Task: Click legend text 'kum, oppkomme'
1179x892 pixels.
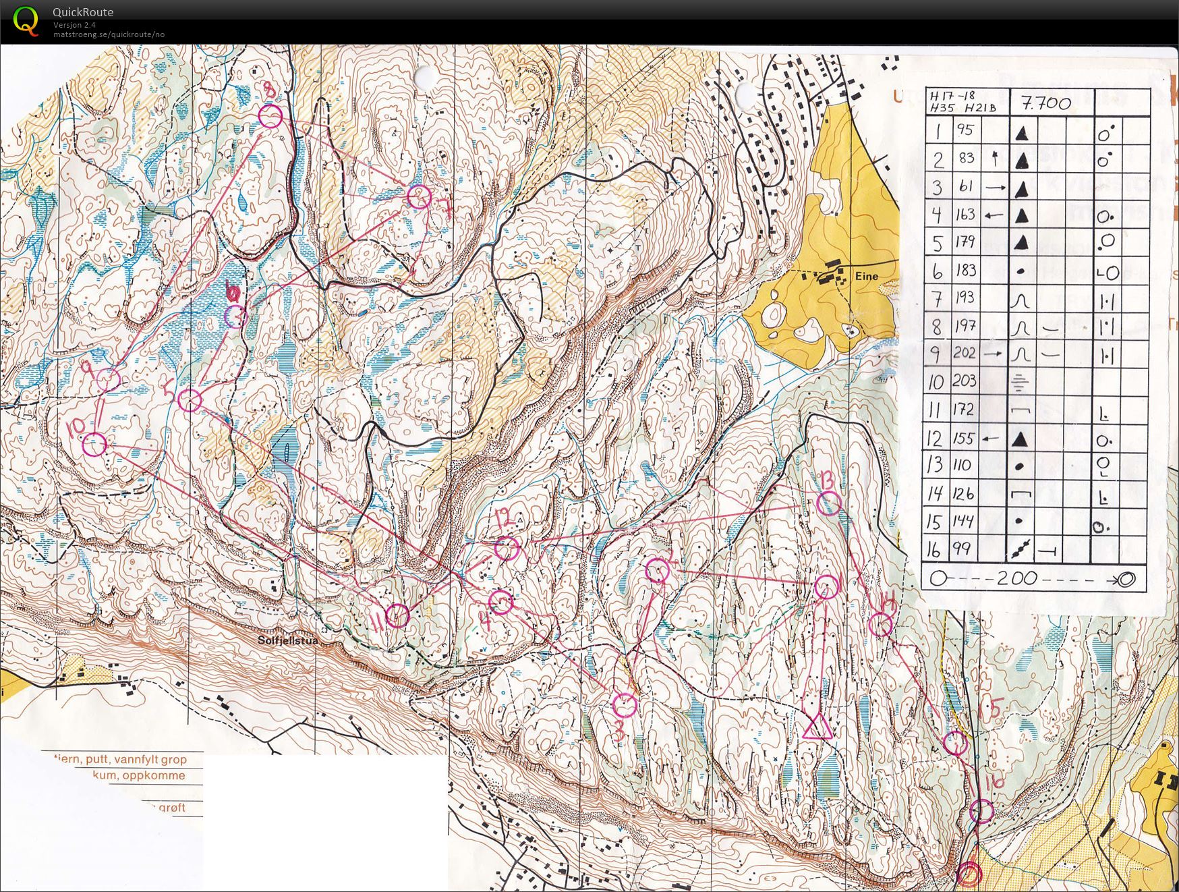Action: click(x=139, y=775)
